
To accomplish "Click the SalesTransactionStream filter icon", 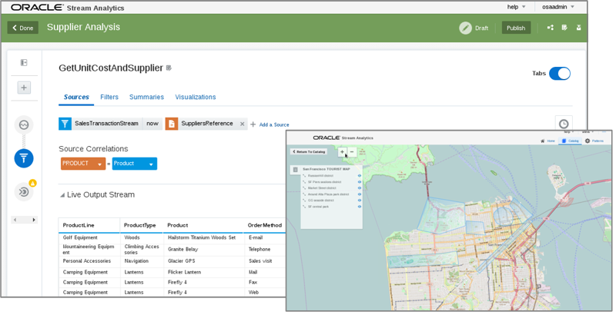I will click(65, 124).
